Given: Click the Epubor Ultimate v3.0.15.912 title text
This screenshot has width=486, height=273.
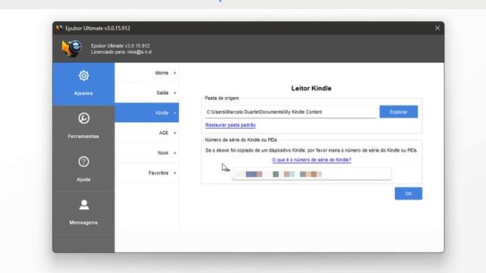Looking at the screenshot, I should click(x=98, y=28).
